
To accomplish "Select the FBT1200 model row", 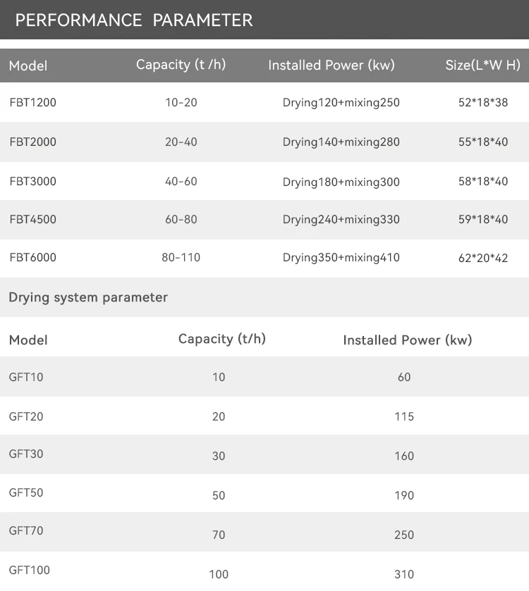I will tap(32, 102).
